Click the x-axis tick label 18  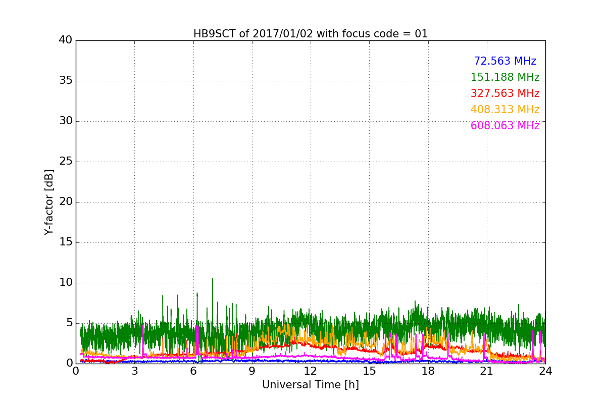click(x=428, y=371)
